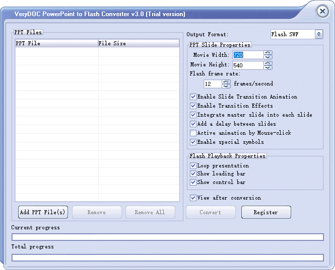Increase Movie Width with up arrow
Viewport: 335px width, 270px height.
(x=268, y=53)
